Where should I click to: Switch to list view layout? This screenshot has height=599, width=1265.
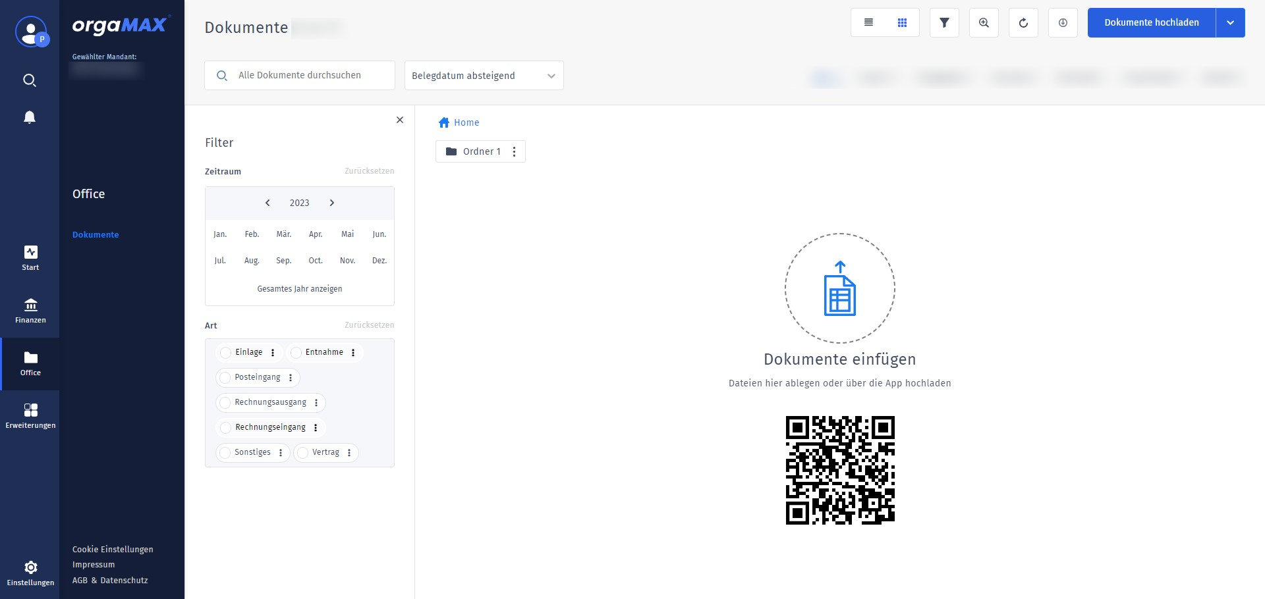868,22
